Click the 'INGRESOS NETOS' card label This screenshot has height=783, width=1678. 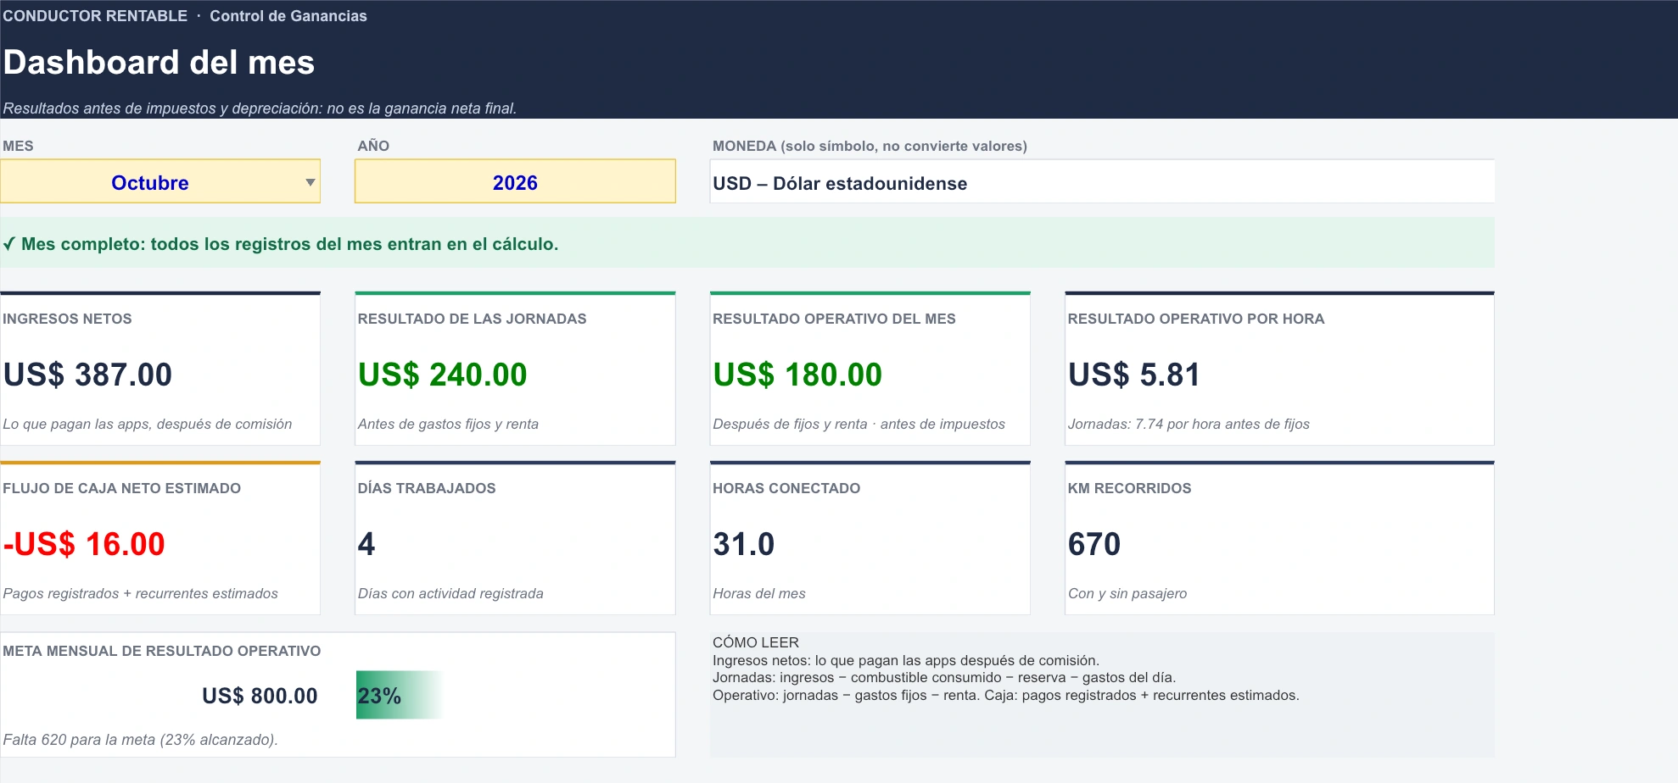[67, 319]
